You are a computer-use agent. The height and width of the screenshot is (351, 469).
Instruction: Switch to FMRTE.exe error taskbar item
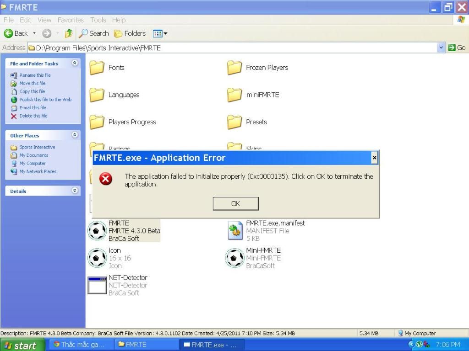(x=212, y=345)
